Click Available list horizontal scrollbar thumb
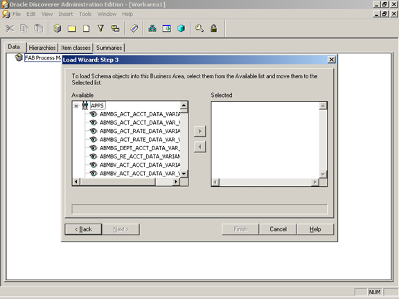The width and height of the screenshot is (399, 299). pos(118,181)
